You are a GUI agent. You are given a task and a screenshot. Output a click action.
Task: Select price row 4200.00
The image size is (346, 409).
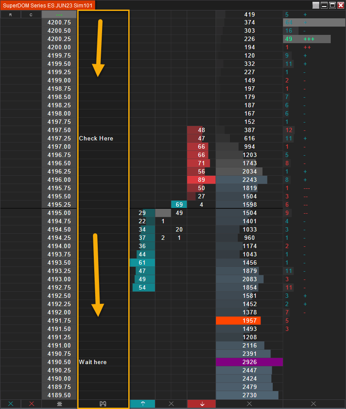(59, 47)
